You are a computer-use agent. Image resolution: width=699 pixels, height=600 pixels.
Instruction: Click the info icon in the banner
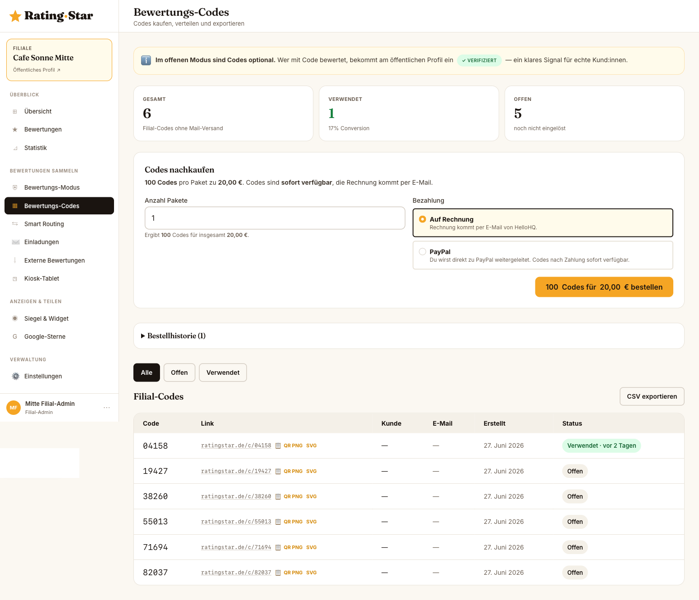pyautogui.click(x=146, y=60)
